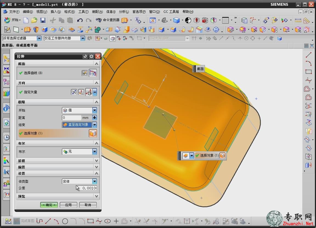Toggle the Existing Point snap option

pos(259,38)
